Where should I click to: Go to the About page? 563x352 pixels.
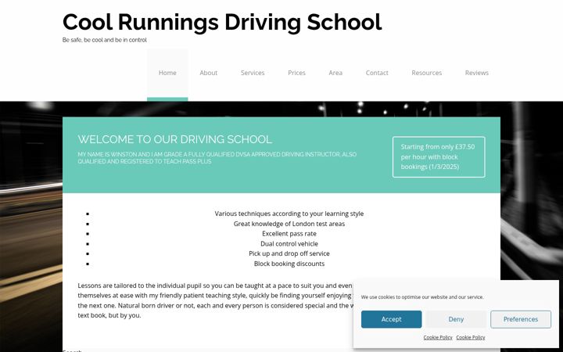[x=208, y=73]
